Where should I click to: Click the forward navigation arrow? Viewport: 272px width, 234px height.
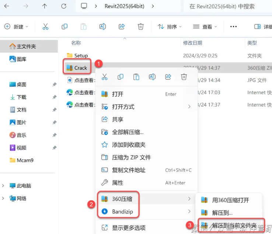coord(26,6)
